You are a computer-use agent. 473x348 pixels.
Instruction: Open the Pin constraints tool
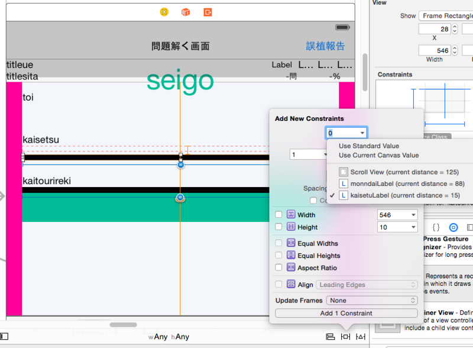pyautogui.click(x=345, y=337)
